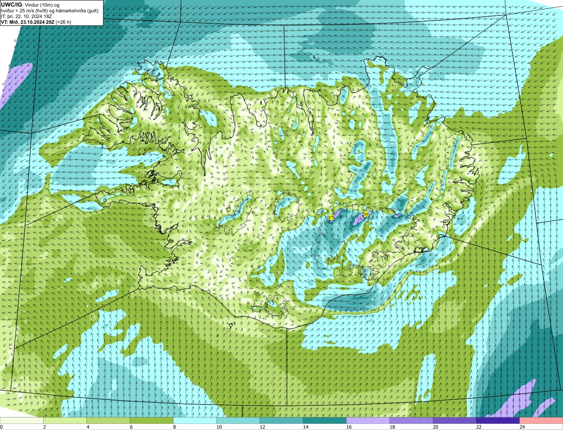Click the 'UWC/IG' title text
This screenshot has width=563, height=430.
pos(12,5)
